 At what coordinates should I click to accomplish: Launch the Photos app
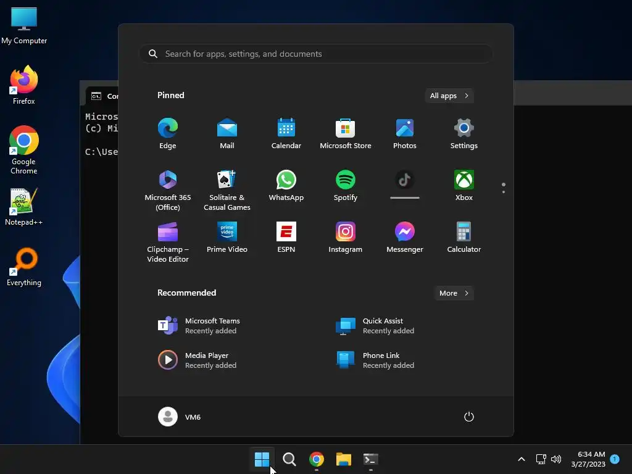pos(405,133)
